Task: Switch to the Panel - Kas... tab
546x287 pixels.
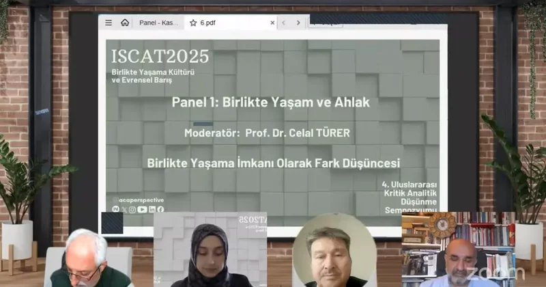Action: [158, 23]
